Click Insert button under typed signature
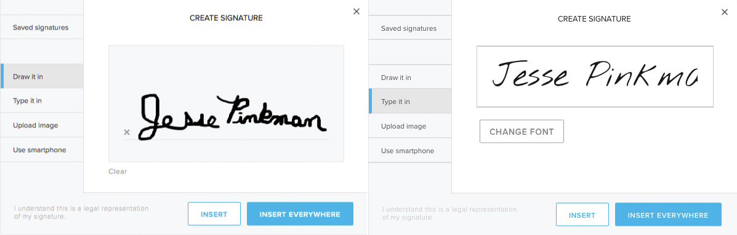 (x=582, y=215)
